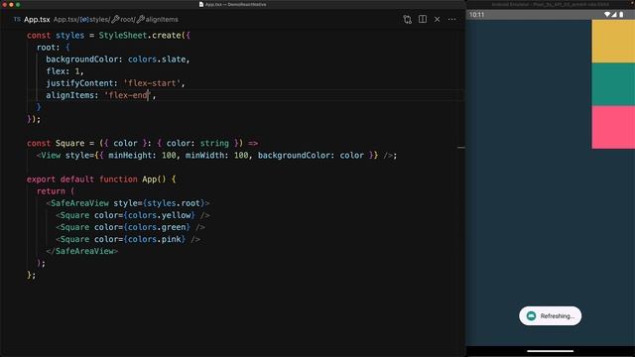Click the 'const Square' declaration text

pos(56,143)
